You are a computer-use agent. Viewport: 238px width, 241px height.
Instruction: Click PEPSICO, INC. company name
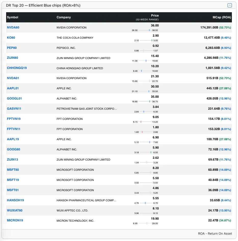(66, 48)
